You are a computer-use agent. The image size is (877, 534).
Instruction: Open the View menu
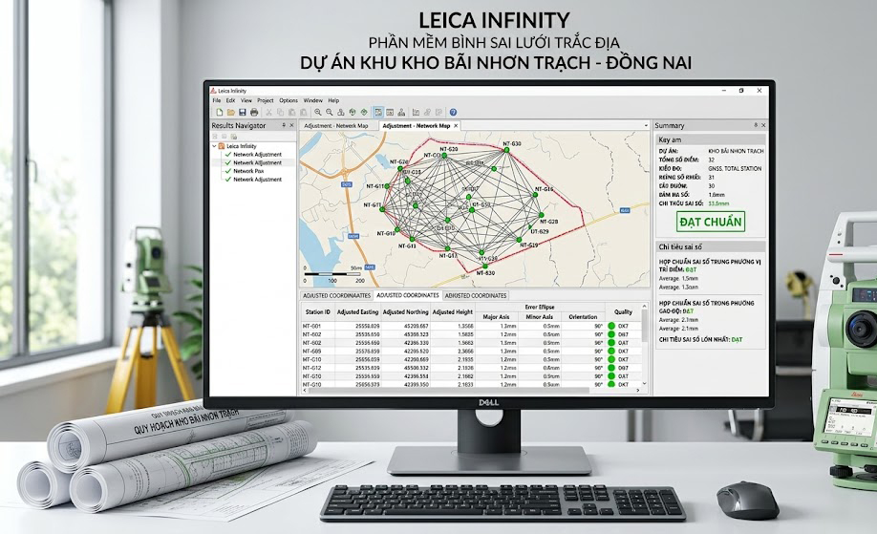246,100
